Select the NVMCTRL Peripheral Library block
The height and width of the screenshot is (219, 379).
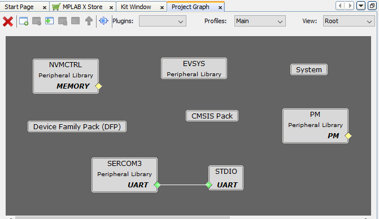(x=66, y=76)
